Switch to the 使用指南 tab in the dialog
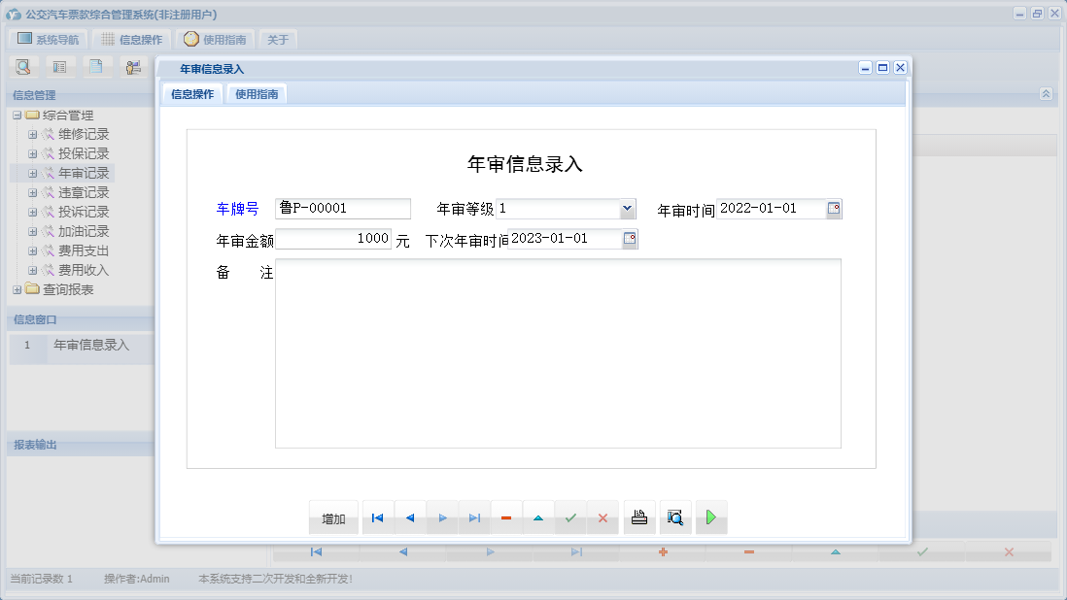This screenshot has width=1067, height=600. tap(256, 94)
